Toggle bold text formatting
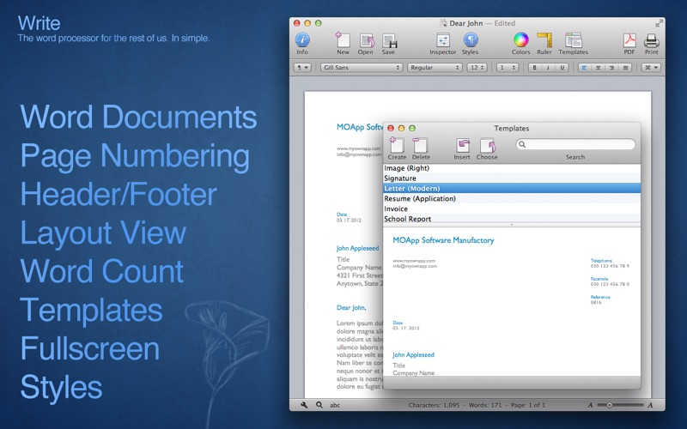Viewport: 687px width, 429px height. click(534, 67)
